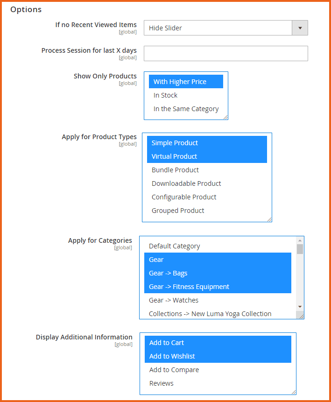Choose Reviews in additional information
331x402 pixels.
coord(162,383)
